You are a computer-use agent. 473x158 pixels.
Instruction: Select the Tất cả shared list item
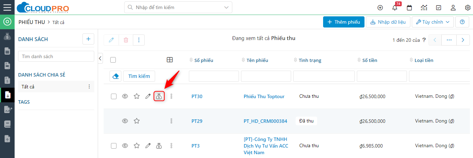point(56,87)
